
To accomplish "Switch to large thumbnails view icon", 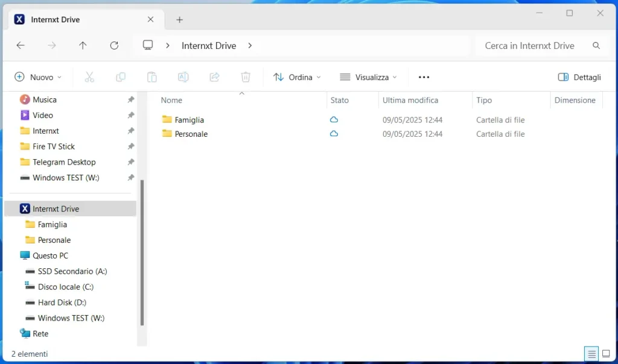I will click(x=606, y=354).
